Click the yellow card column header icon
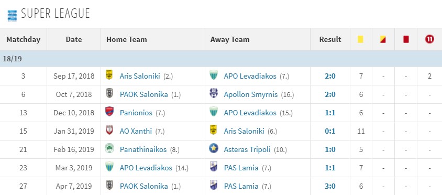442x195 pixels. (x=360, y=39)
